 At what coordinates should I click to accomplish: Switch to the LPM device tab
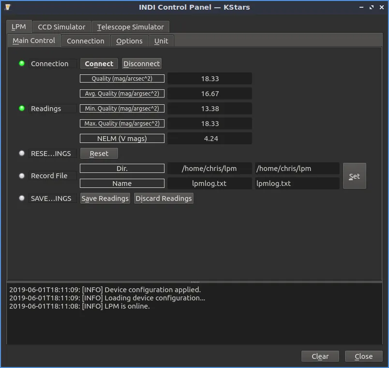pos(19,27)
